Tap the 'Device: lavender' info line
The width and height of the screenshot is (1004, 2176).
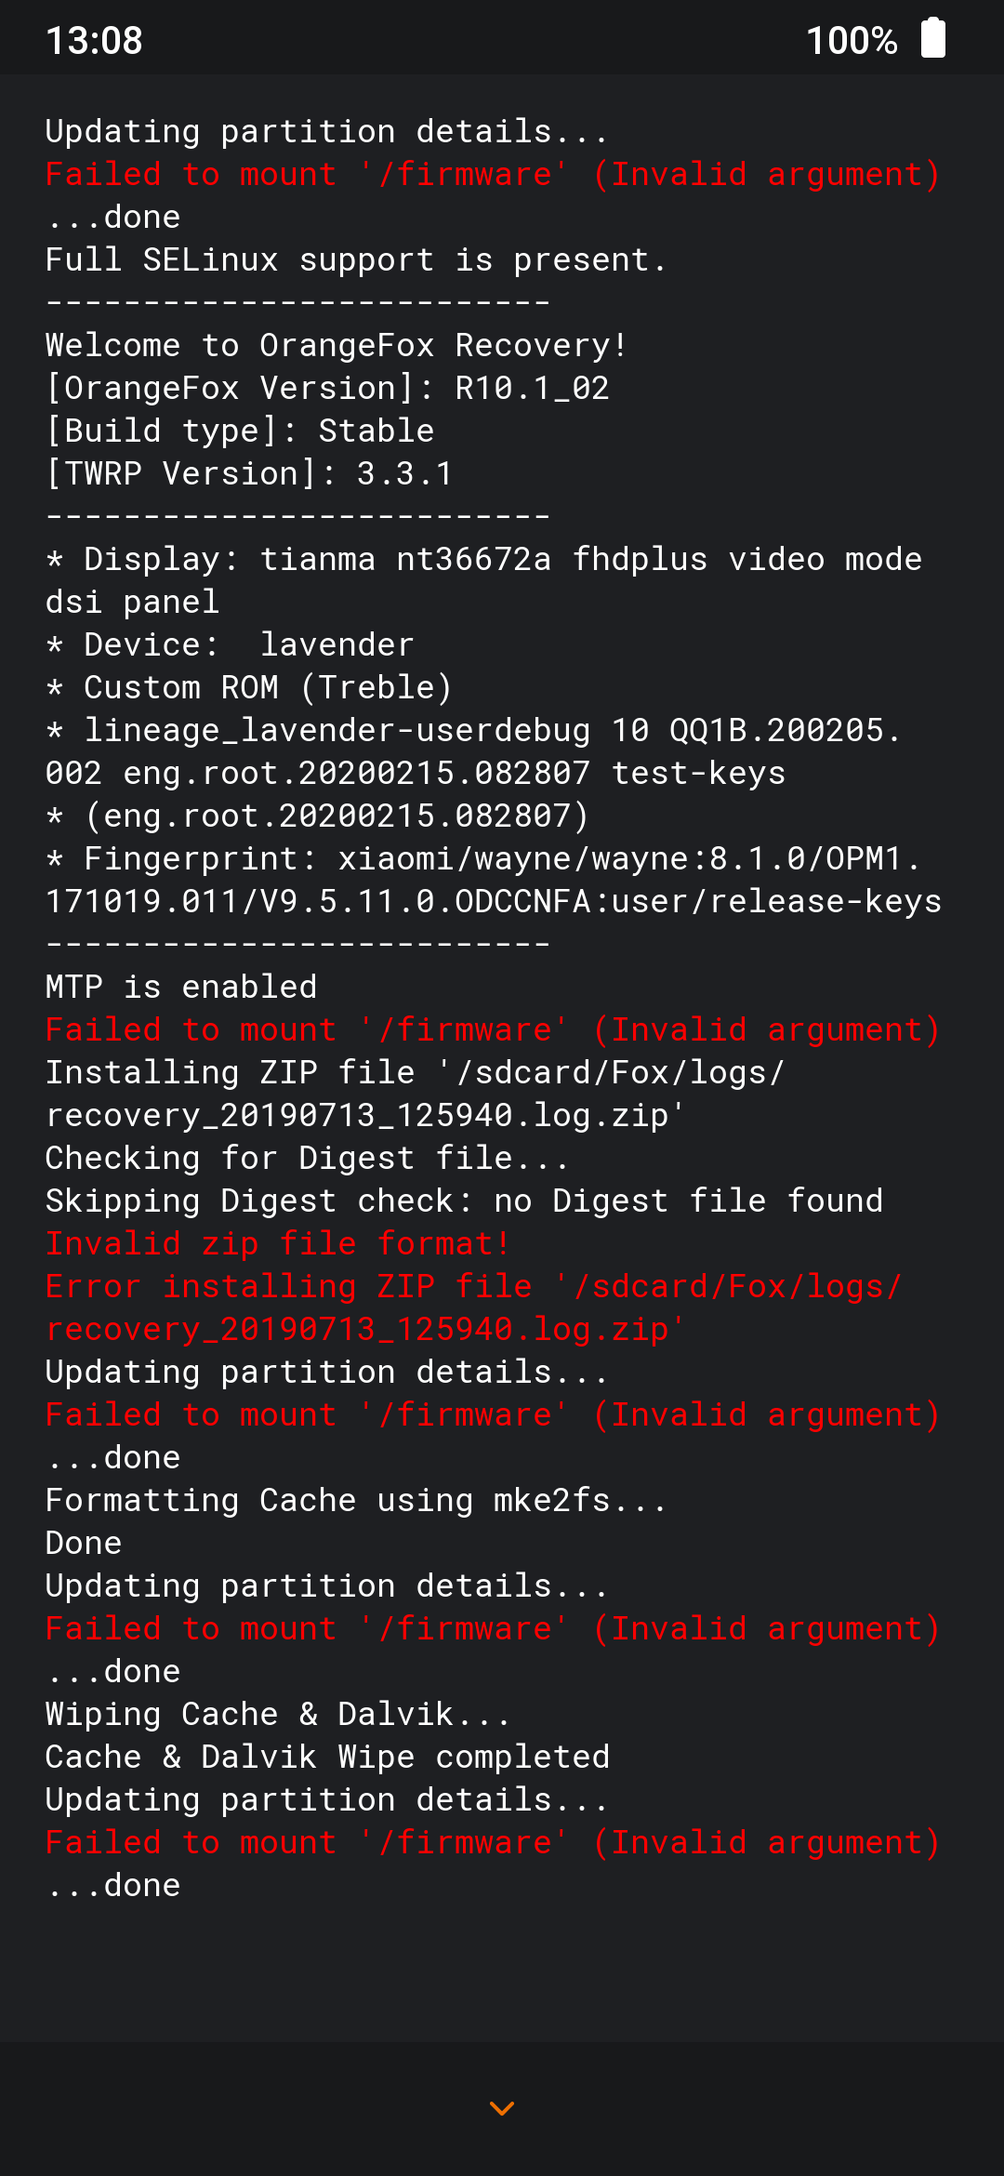click(x=230, y=644)
